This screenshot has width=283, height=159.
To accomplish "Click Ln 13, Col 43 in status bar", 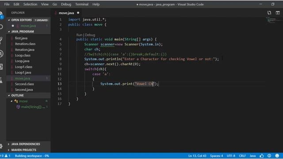I will click(197, 156).
